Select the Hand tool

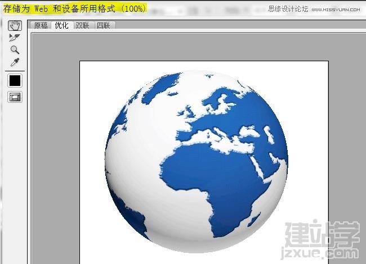(x=15, y=26)
